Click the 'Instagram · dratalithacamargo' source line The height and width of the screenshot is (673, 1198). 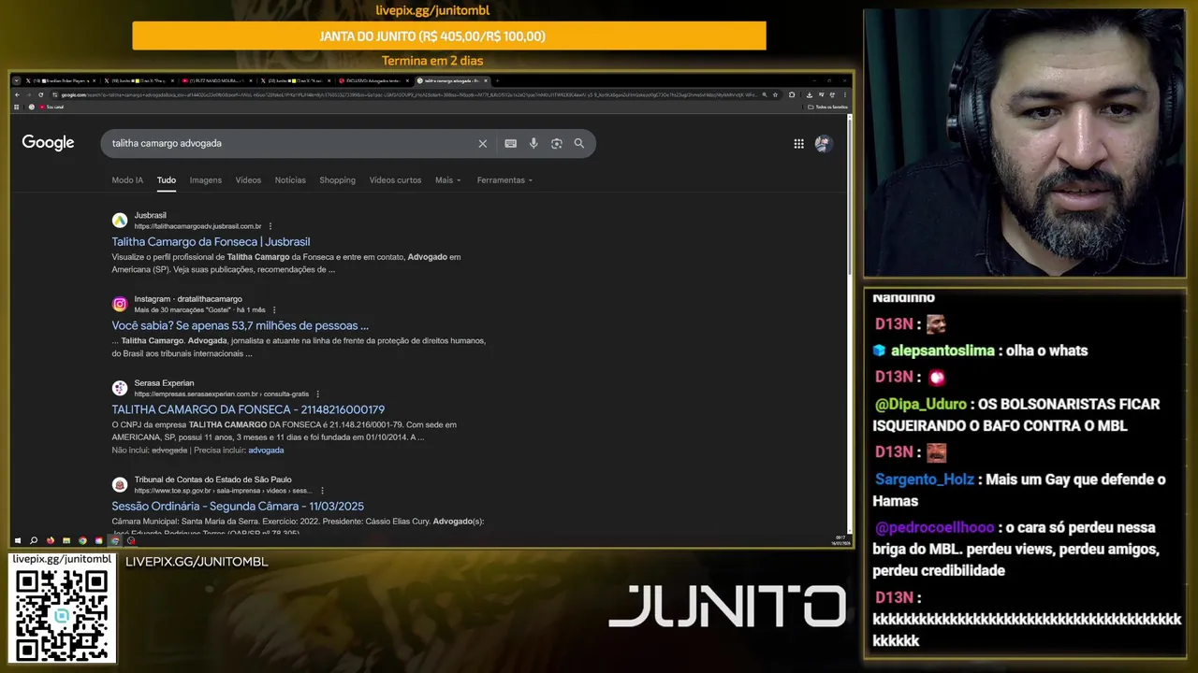pyautogui.click(x=188, y=299)
